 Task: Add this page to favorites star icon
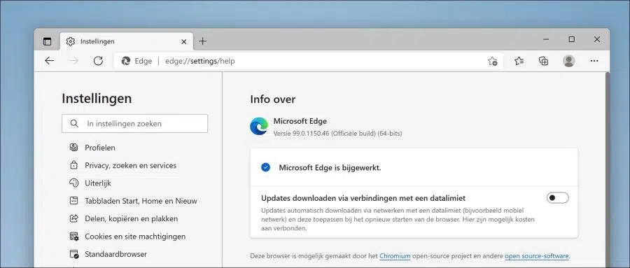coord(493,61)
